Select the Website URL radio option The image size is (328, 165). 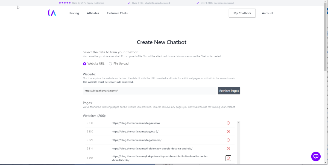click(x=84, y=64)
